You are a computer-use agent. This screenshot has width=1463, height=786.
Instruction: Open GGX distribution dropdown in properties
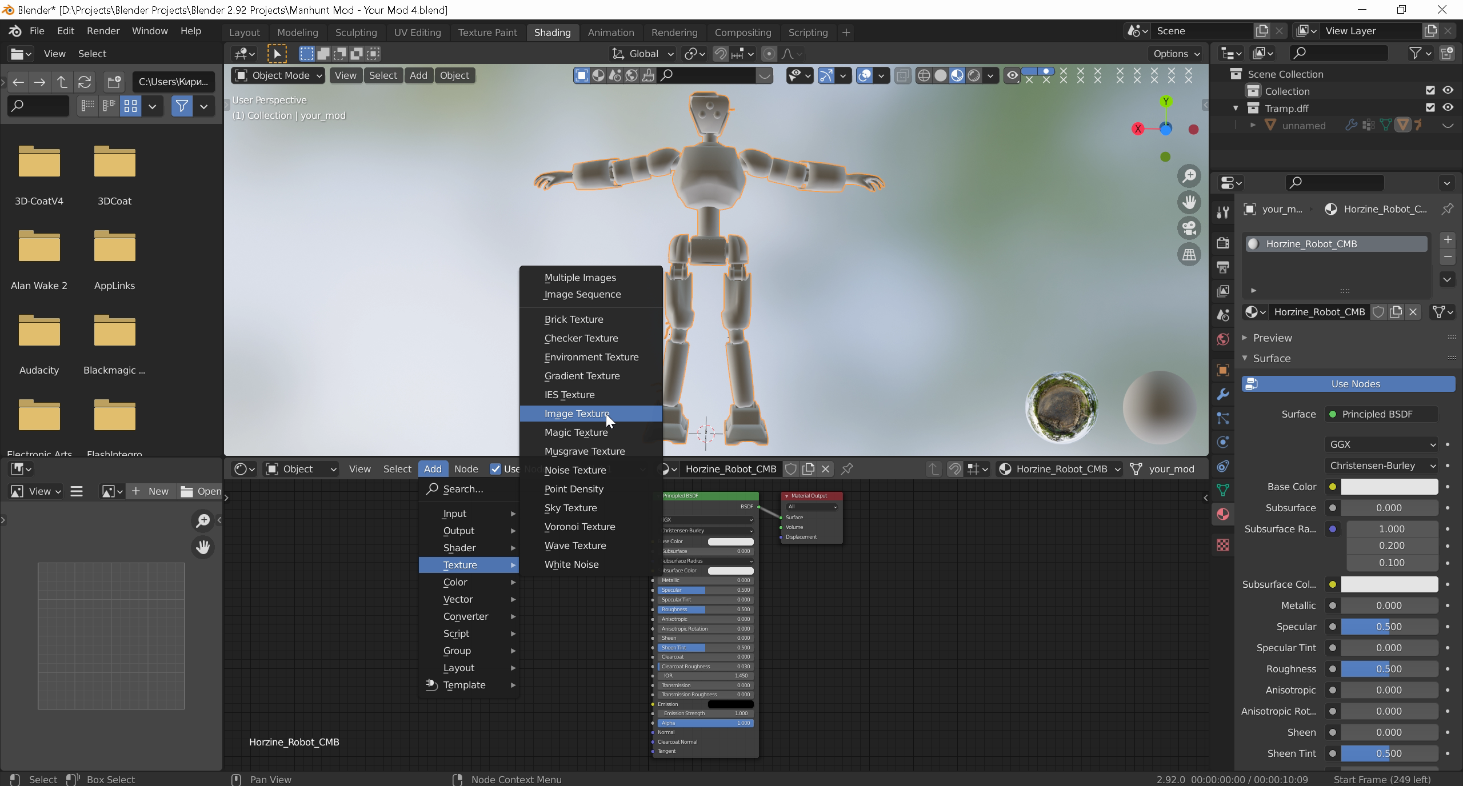click(1381, 444)
